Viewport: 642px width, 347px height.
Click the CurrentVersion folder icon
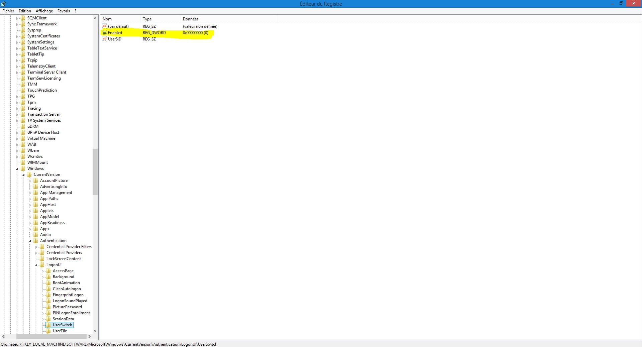[29, 175]
